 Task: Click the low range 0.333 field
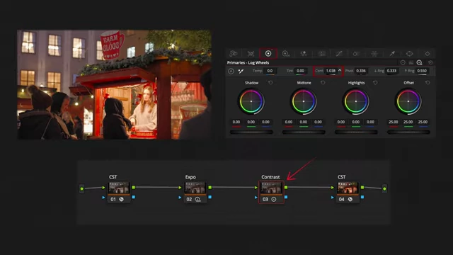391,71
